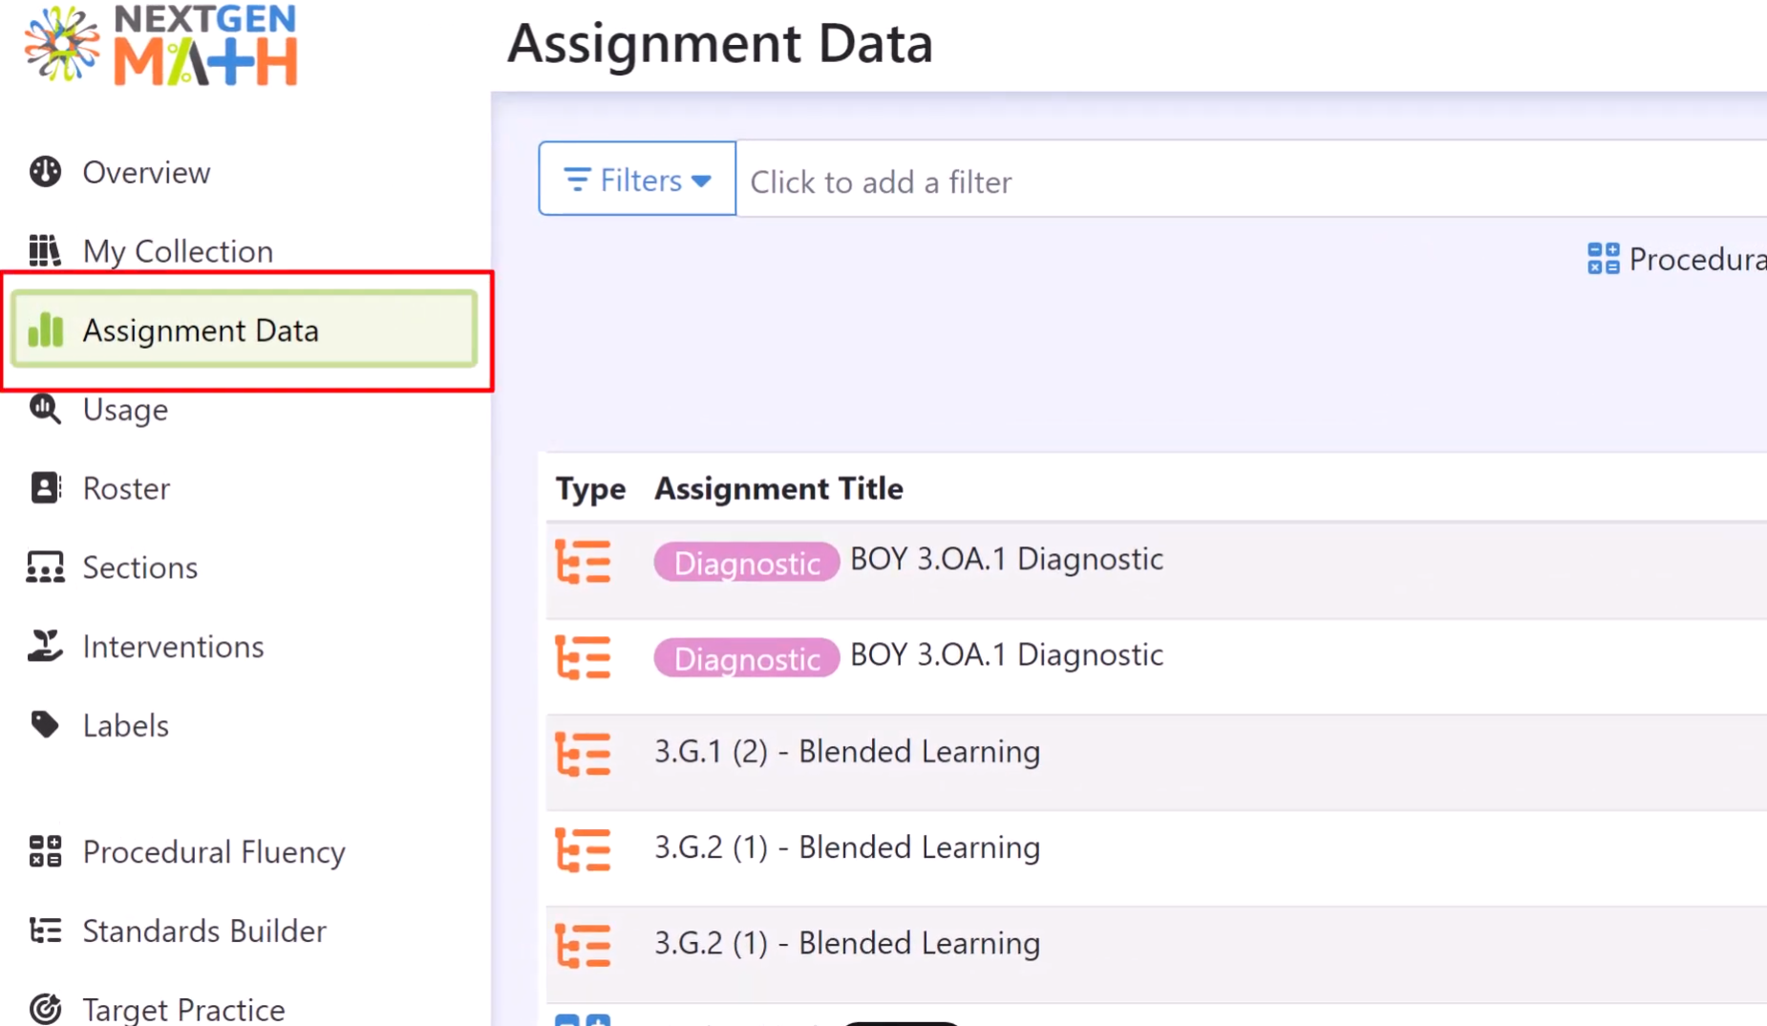Click the Overview gauge icon
Image resolution: width=1767 pixels, height=1026 pixels.
tap(45, 172)
